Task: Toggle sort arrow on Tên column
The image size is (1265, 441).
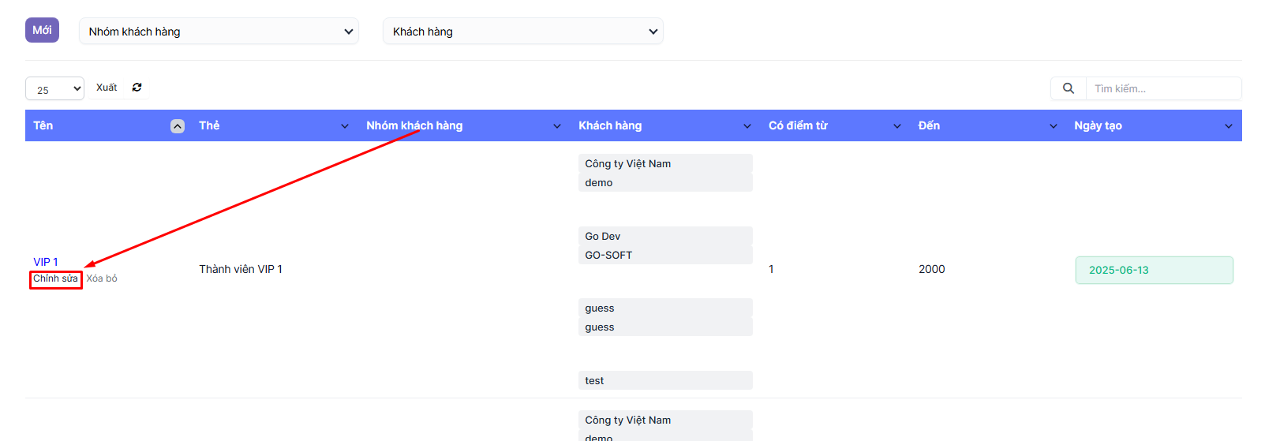Action: pyautogui.click(x=178, y=126)
